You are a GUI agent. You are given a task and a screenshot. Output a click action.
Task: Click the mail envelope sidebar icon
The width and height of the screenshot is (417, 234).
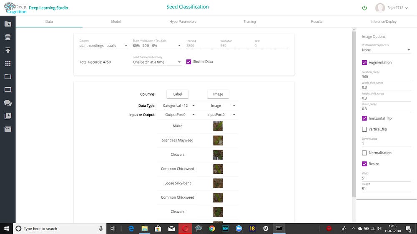[x=8, y=129]
